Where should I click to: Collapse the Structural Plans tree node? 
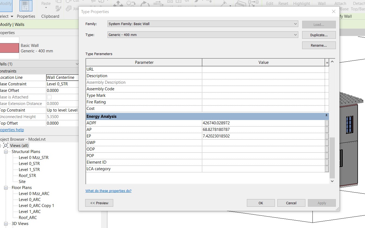(6, 152)
